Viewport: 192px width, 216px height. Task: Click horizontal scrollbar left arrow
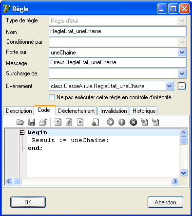pos(9,181)
